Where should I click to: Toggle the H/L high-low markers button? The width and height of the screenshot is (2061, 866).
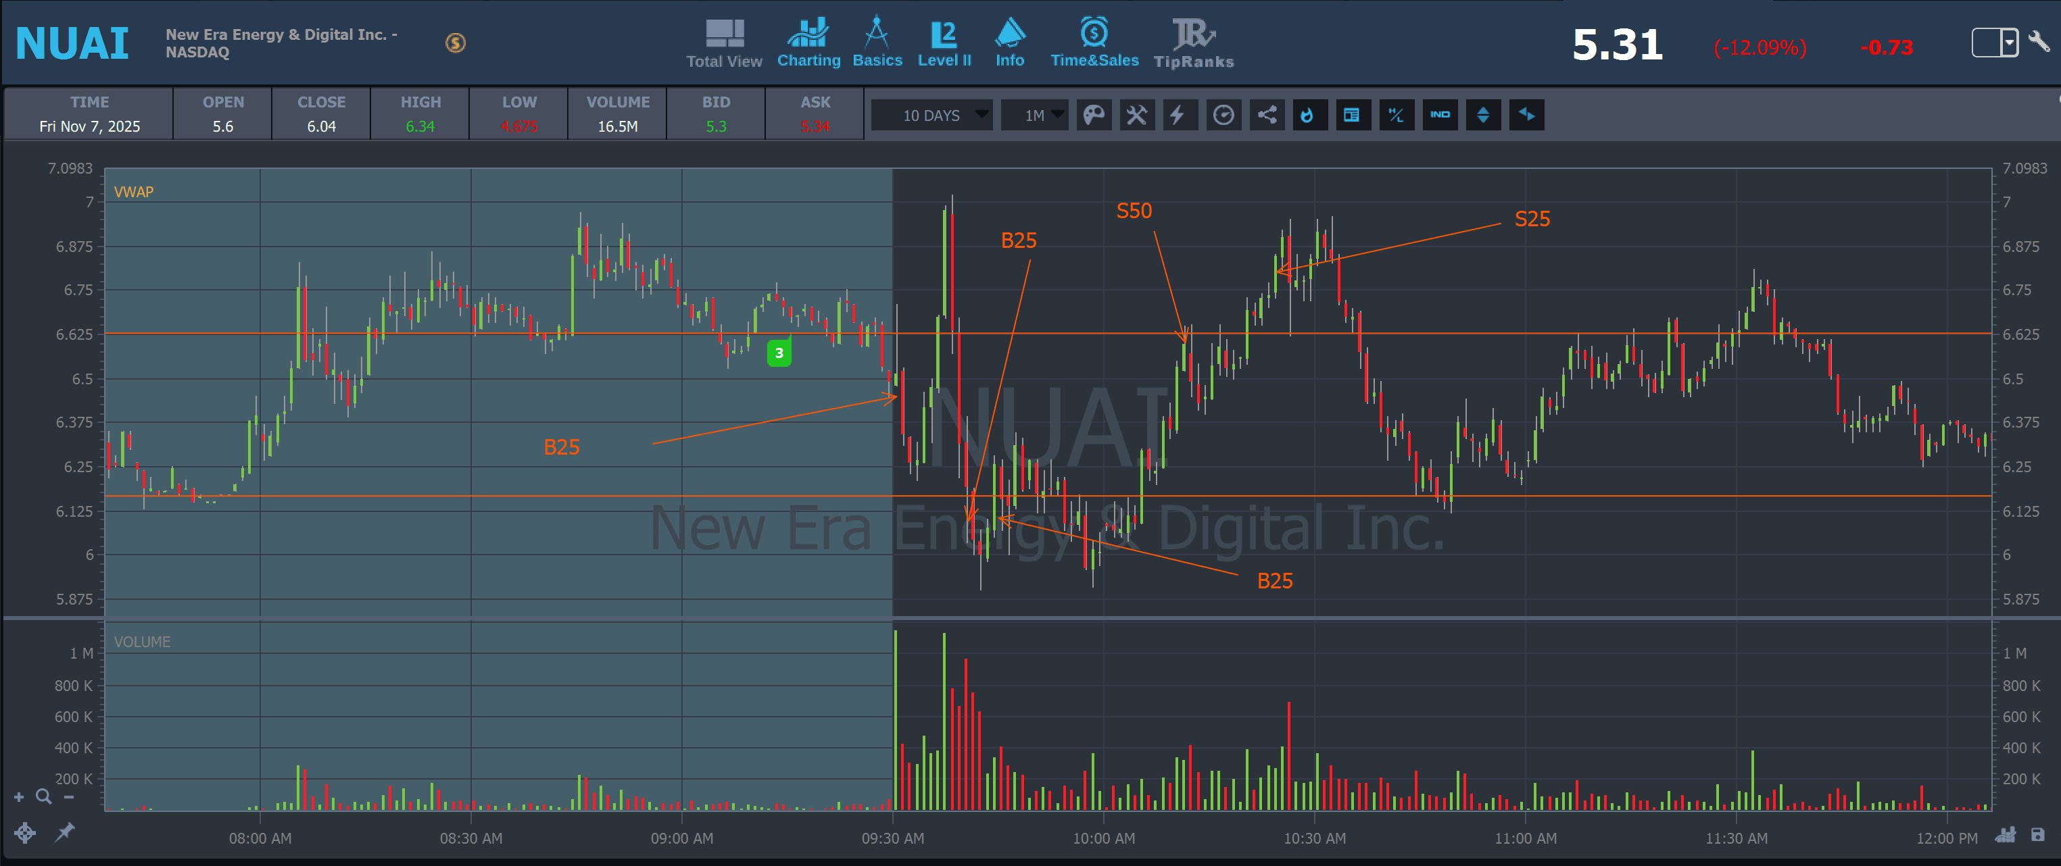(1396, 115)
